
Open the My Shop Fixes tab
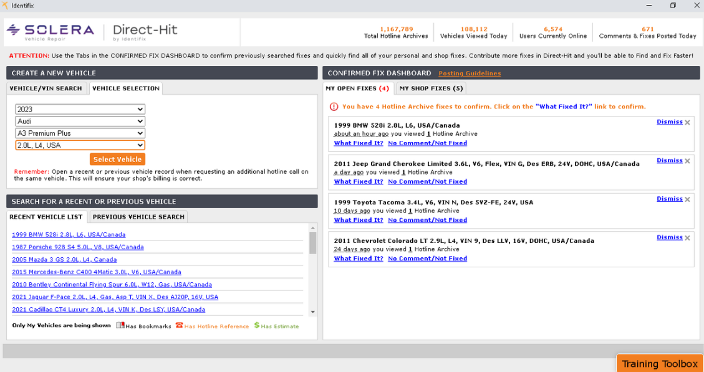(x=431, y=88)
